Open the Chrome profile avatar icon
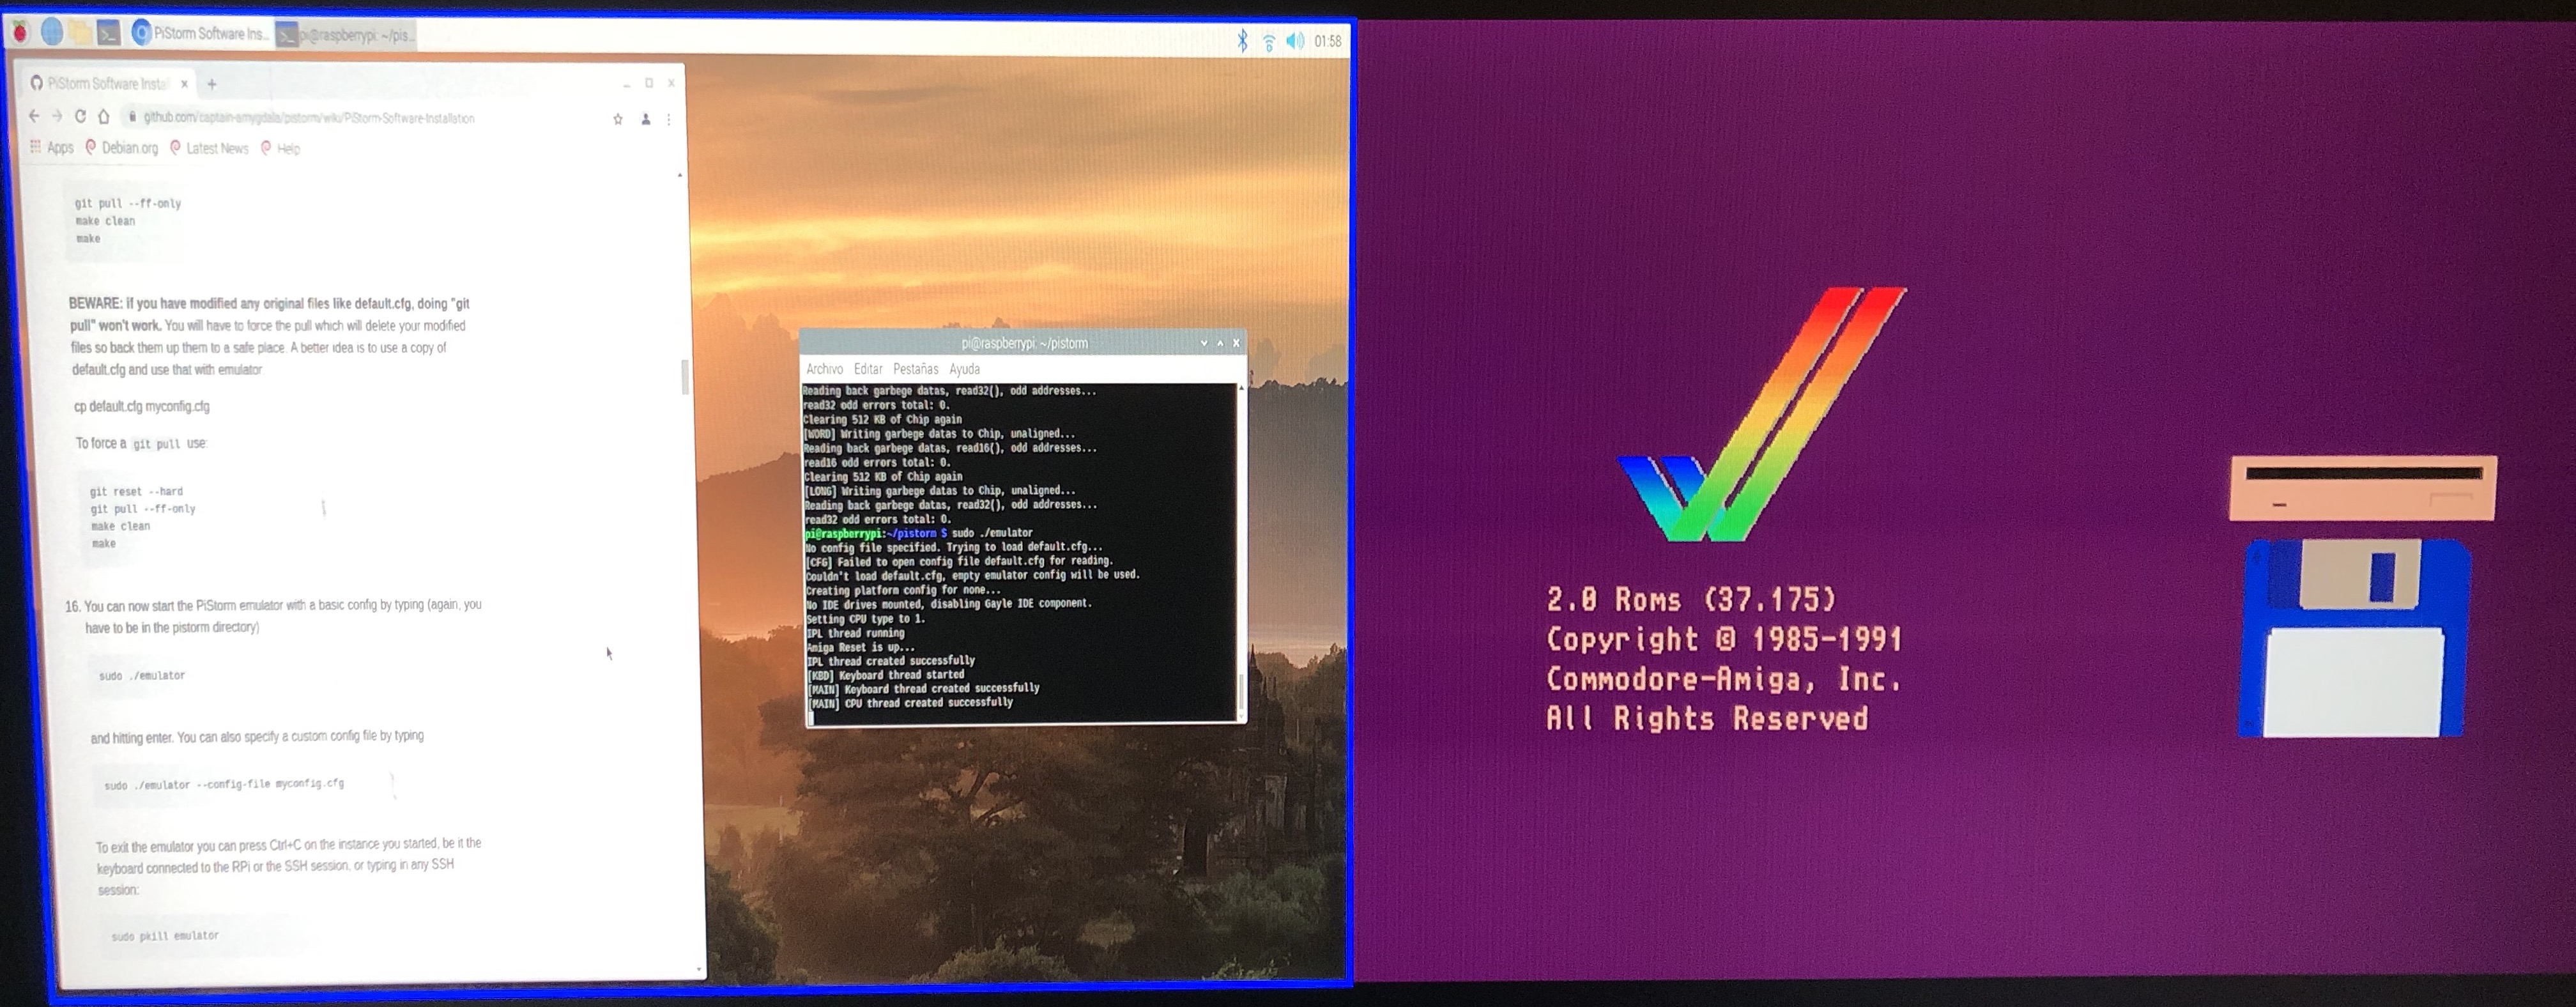2576x1007 pixels. coord(645,118)
